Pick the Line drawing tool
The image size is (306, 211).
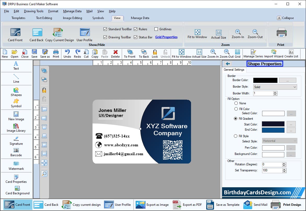(x=16, y=79)
